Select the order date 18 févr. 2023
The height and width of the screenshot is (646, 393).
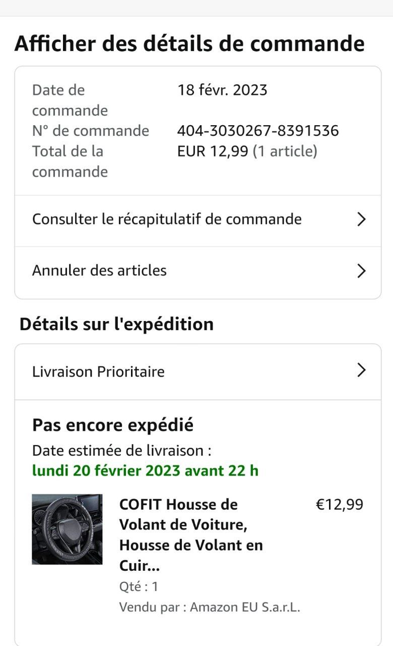222,90
